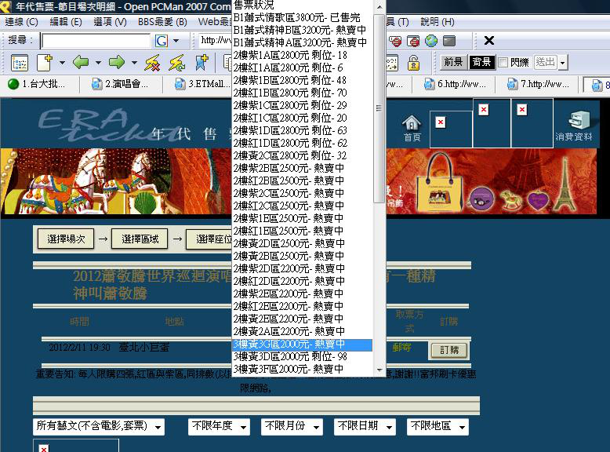Open the 編輯 (E) menu
610x452 pixels.
pos(66,22)
